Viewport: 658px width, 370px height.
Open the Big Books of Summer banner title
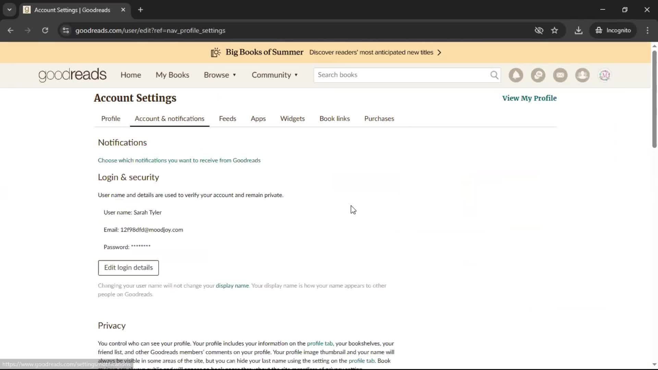tap(264, 52)
